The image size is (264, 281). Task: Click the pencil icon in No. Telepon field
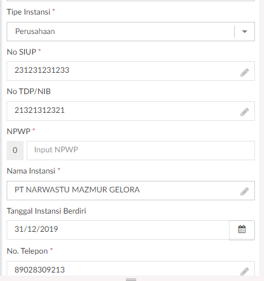tap(245, 271)
